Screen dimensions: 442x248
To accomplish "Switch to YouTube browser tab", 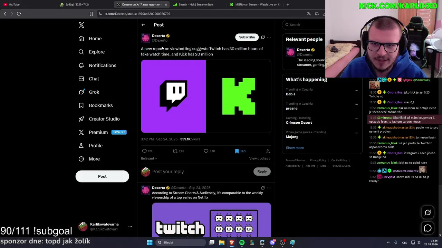I will [x=28, y=4].
